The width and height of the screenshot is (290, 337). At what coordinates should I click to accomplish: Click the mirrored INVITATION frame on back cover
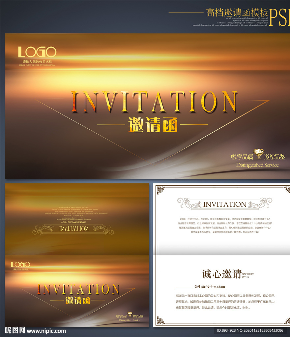[x=73, y=229]
